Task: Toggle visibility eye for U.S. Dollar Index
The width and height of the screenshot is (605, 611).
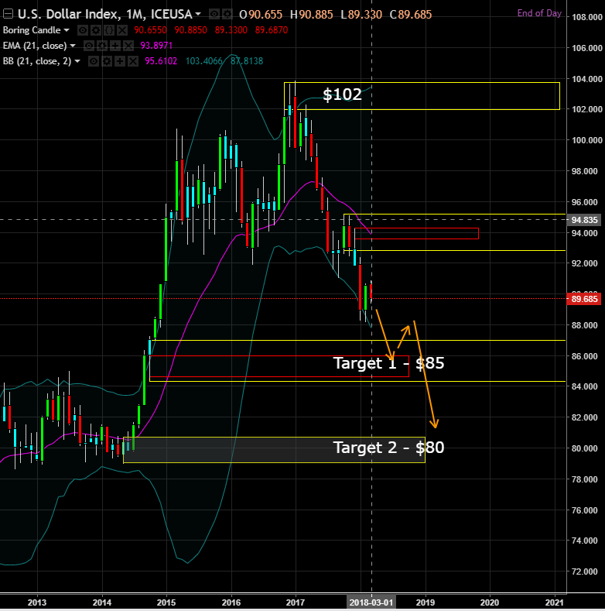Action: coord(214,15)
